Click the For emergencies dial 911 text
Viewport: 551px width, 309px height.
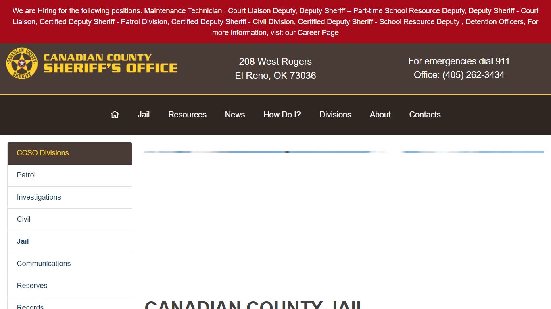[x=459, y=61]
